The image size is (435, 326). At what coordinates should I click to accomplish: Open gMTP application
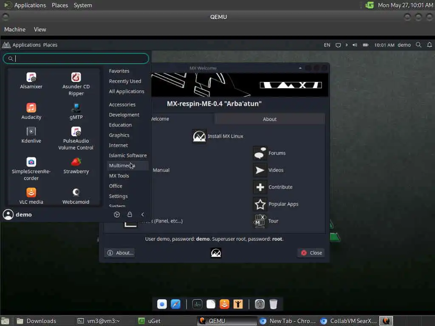pos(76,111)
